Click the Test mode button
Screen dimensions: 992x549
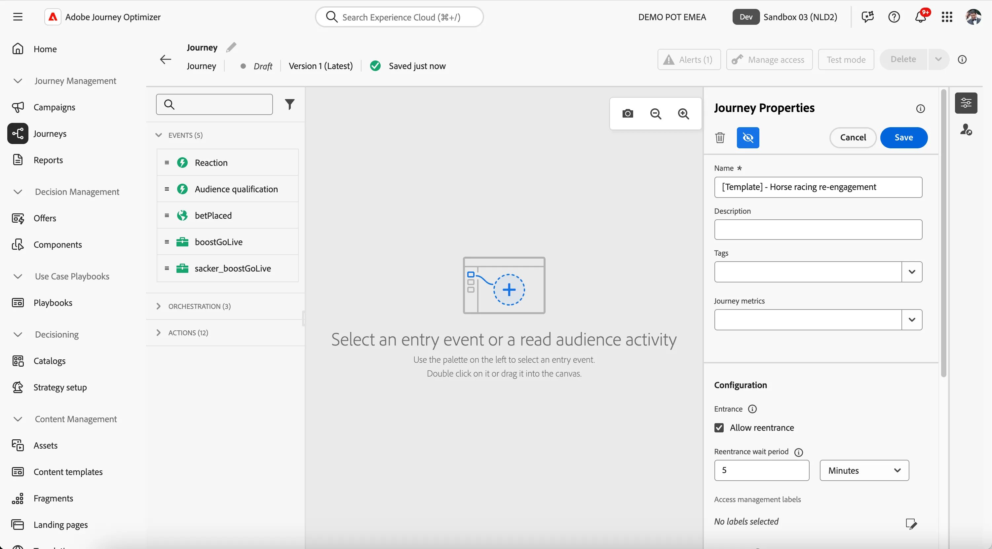click(846, 59)
